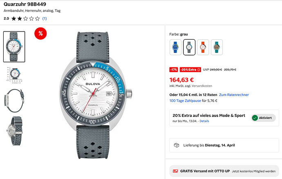The height and width of the screenshot is (179, 282).
Task: Click the red percent sale badge
Action: pos(40,34)
